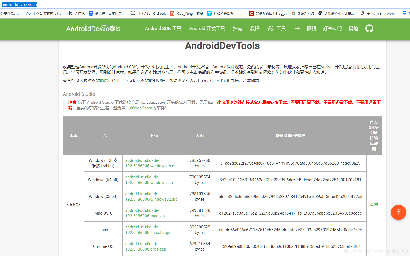Click the orange back-to-top arrow button
Image resolution: width=410 pixels, height=256 pixels.
pos(399,212)
